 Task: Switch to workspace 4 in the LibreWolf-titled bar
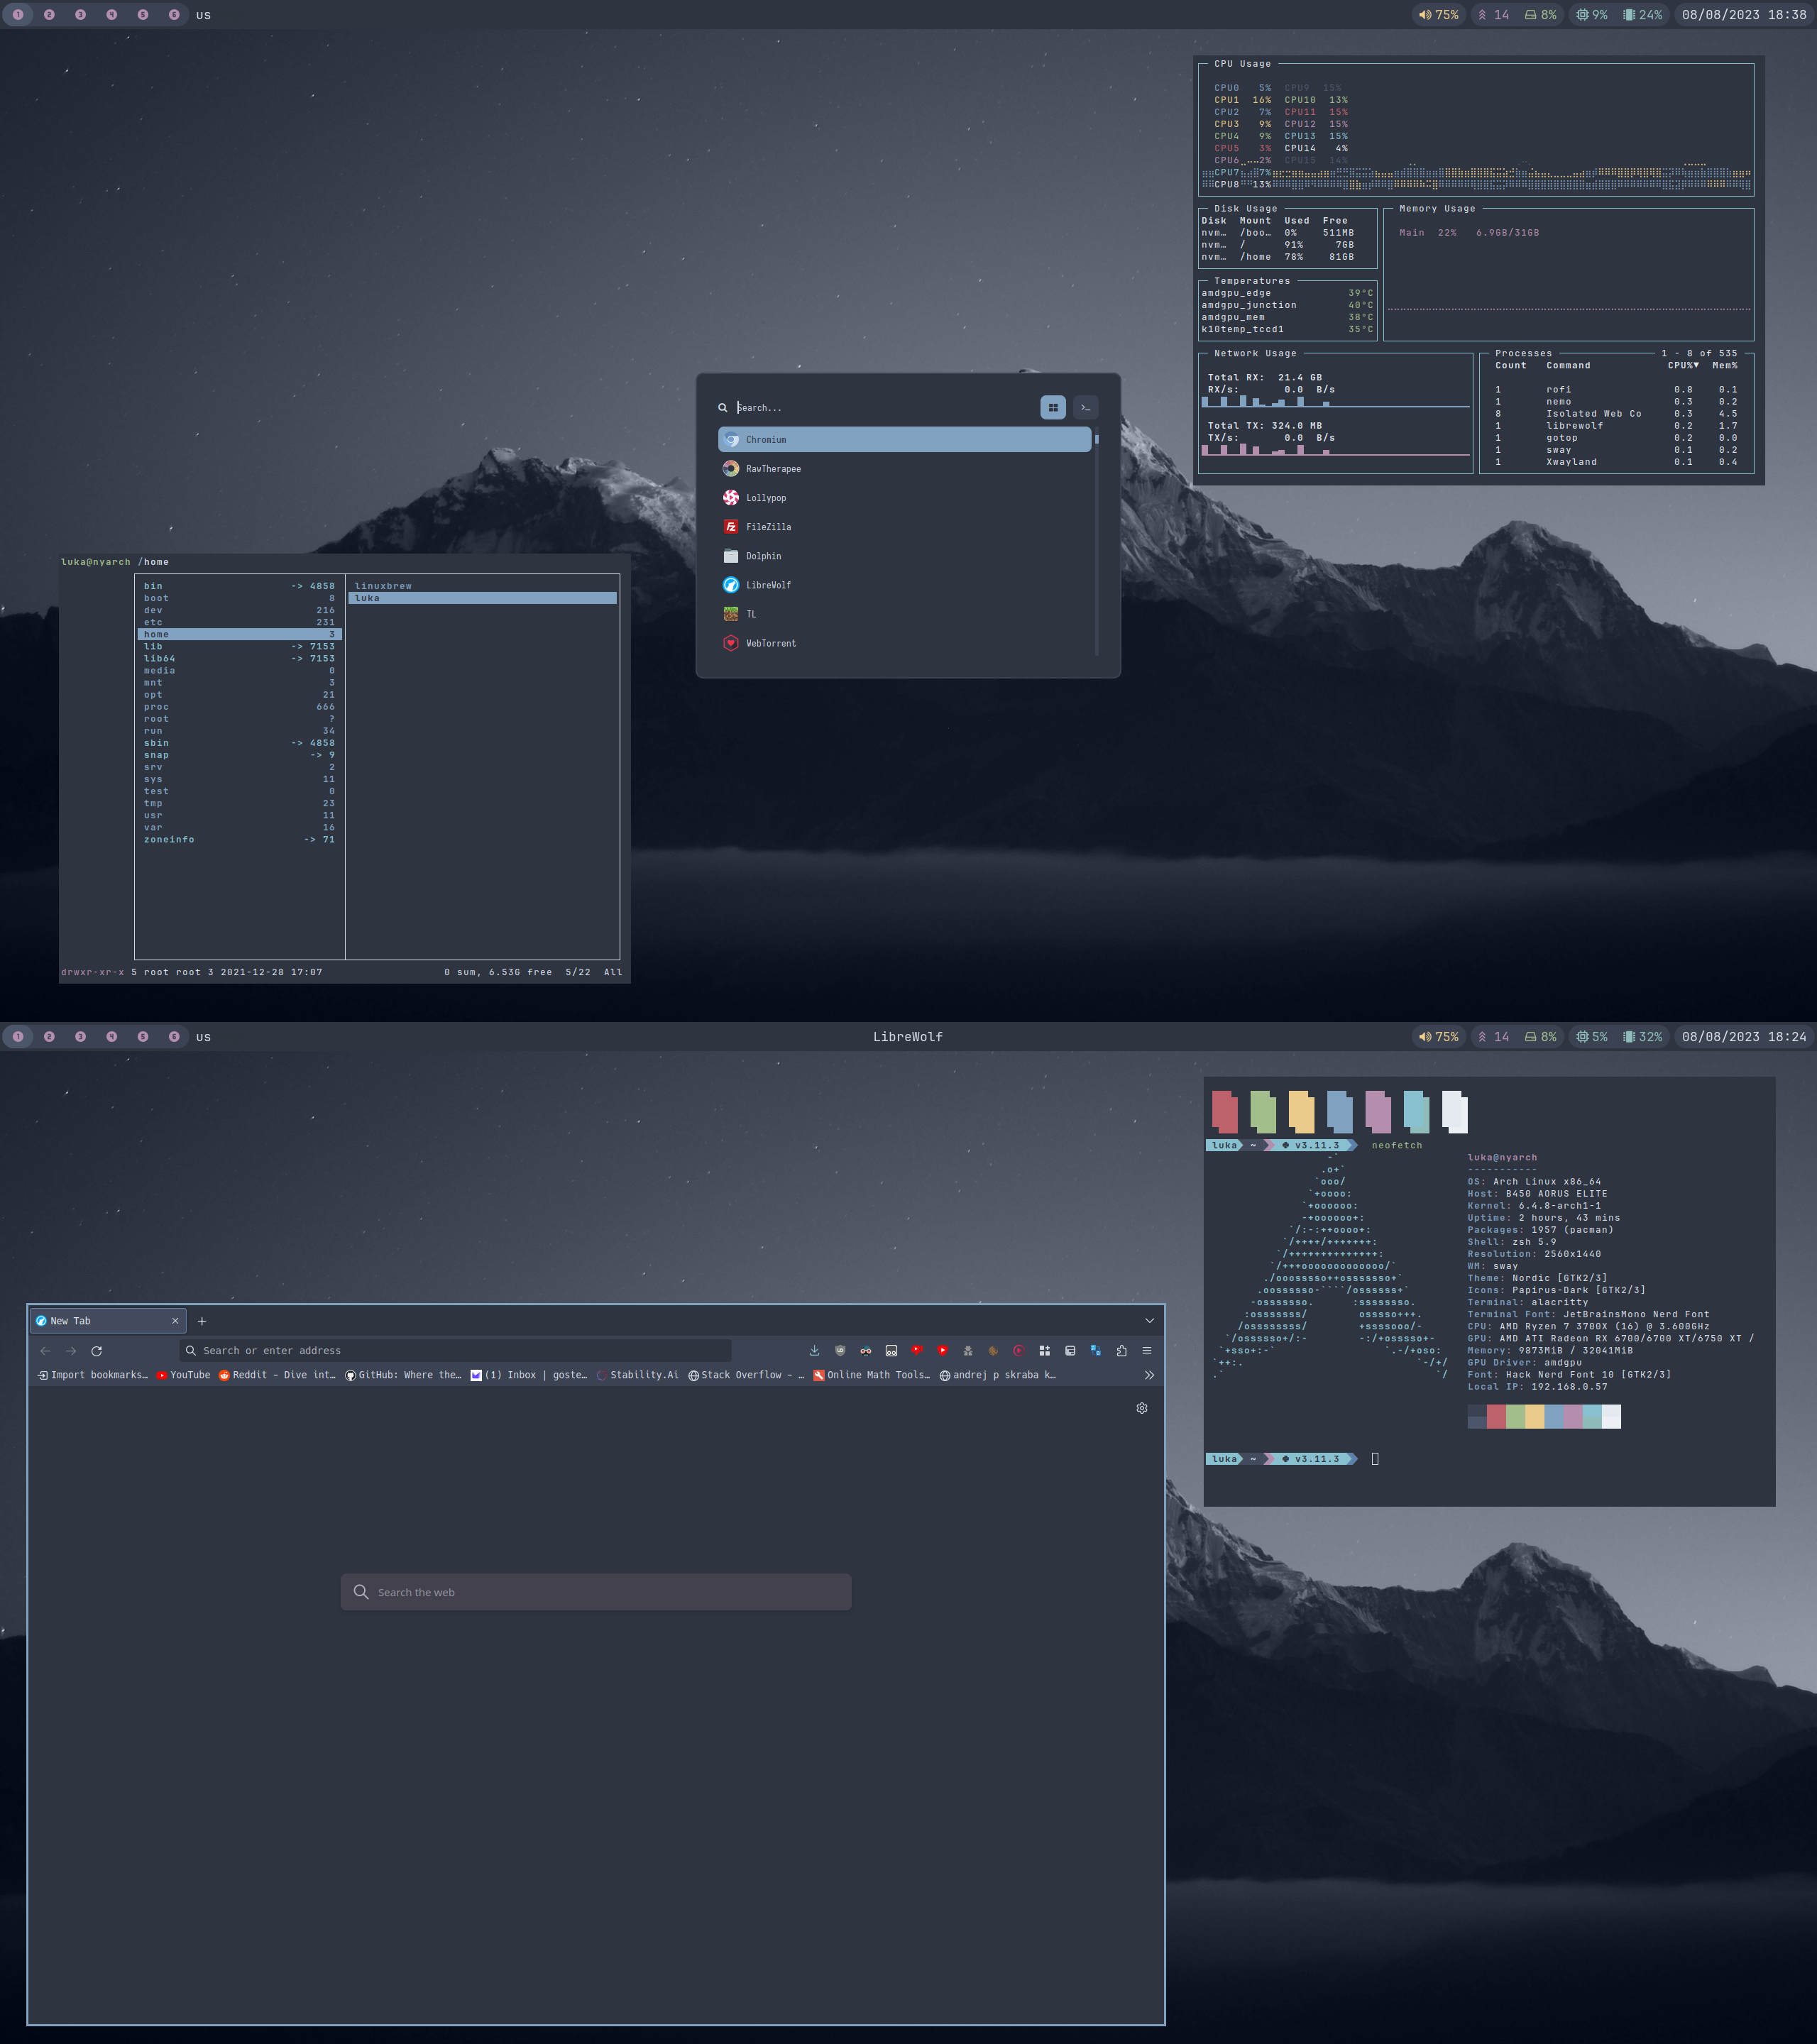[x=111, y=1037]
